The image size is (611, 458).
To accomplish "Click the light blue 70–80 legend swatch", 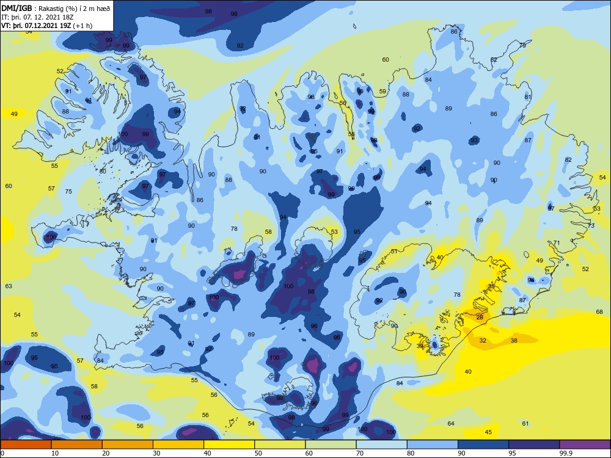I will [381, 445].
